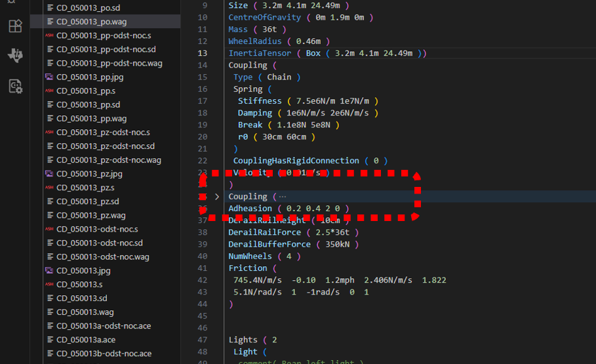Open CD_050013.wag from the file list
The height and width of the screenshot is (364, 596).
(85, 312)
